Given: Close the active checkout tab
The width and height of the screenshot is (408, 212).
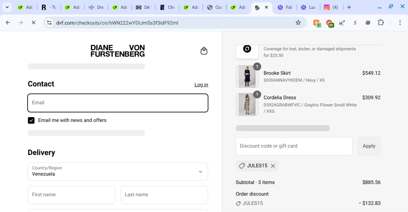Looking at the screenshot, I should coord(267,7).
